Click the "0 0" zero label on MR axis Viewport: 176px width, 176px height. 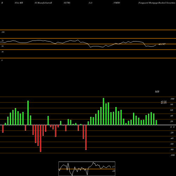pyautogui.click(x=172, y=127)
